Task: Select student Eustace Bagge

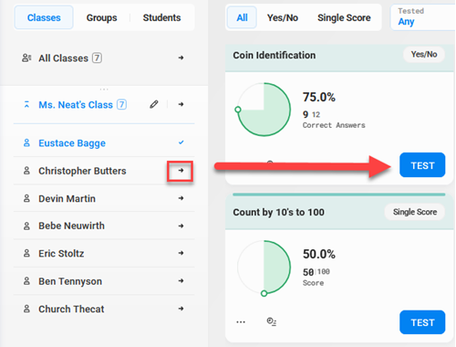Action: coord(72,143)
